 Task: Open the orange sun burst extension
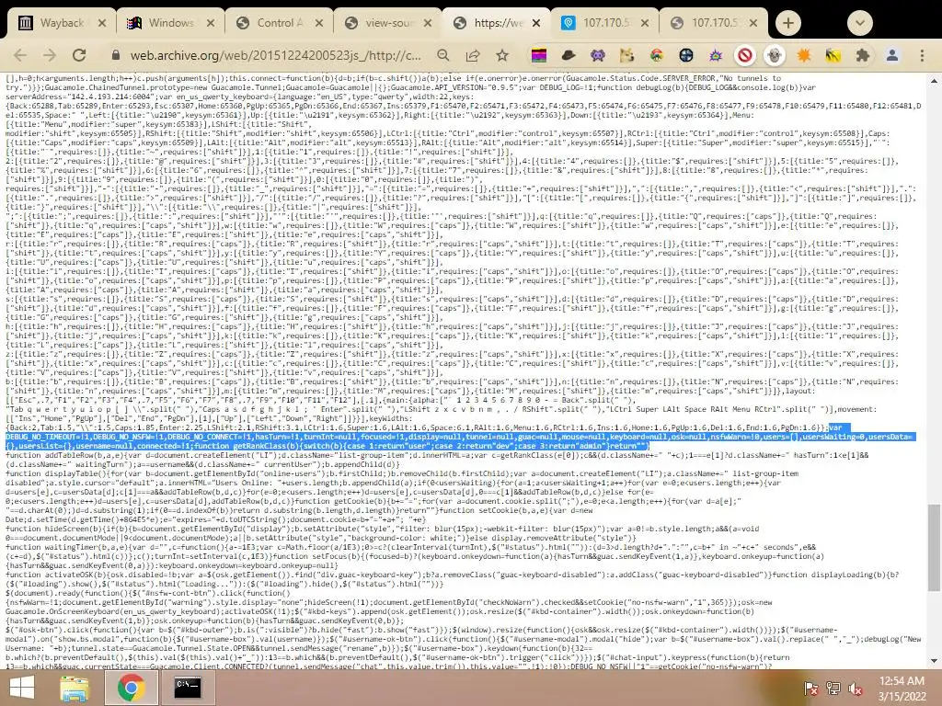pos(804,55)
